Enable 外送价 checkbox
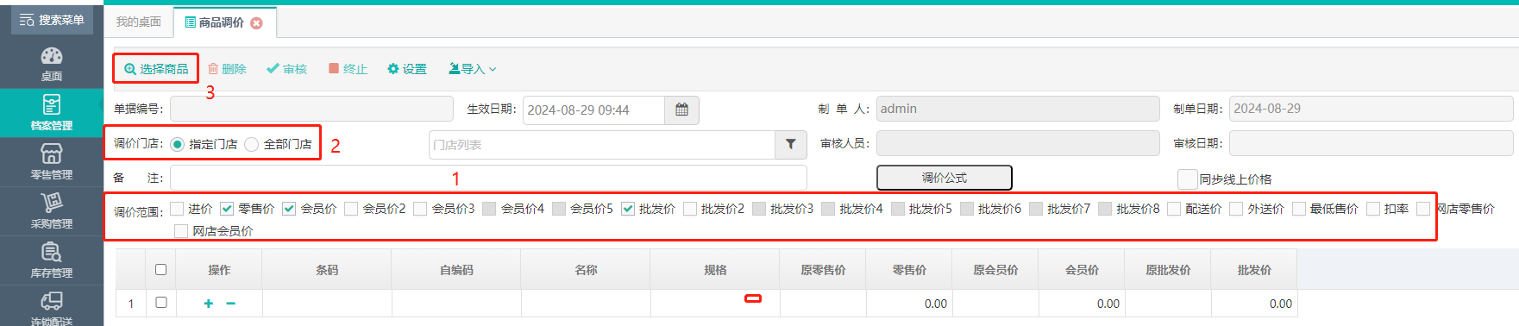The width and height of the screenshot is (1519, 326). (x=1236, y=209)
